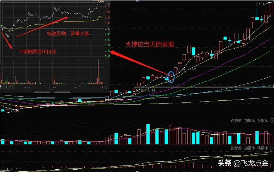Open 换指标 in the volume panel
274x172 pixels.
262,121
